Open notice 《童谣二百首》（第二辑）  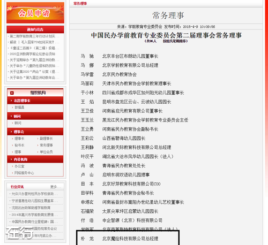point(34,48)
